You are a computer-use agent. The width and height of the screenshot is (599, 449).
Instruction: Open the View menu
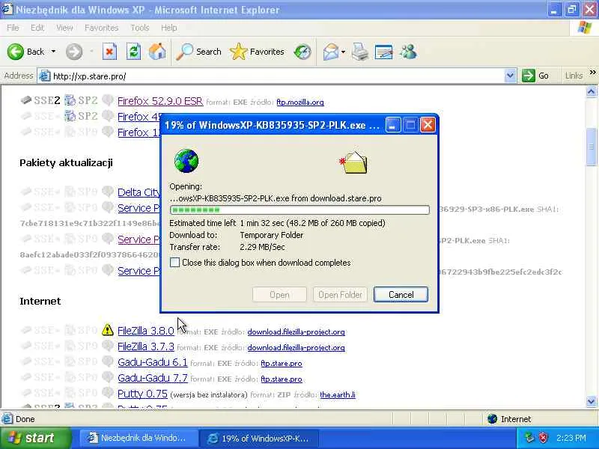coord(64,28)
